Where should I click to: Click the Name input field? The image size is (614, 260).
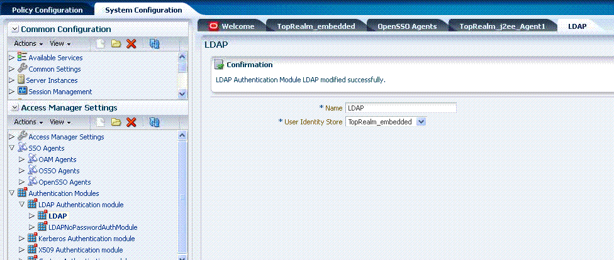coord(401,108)
